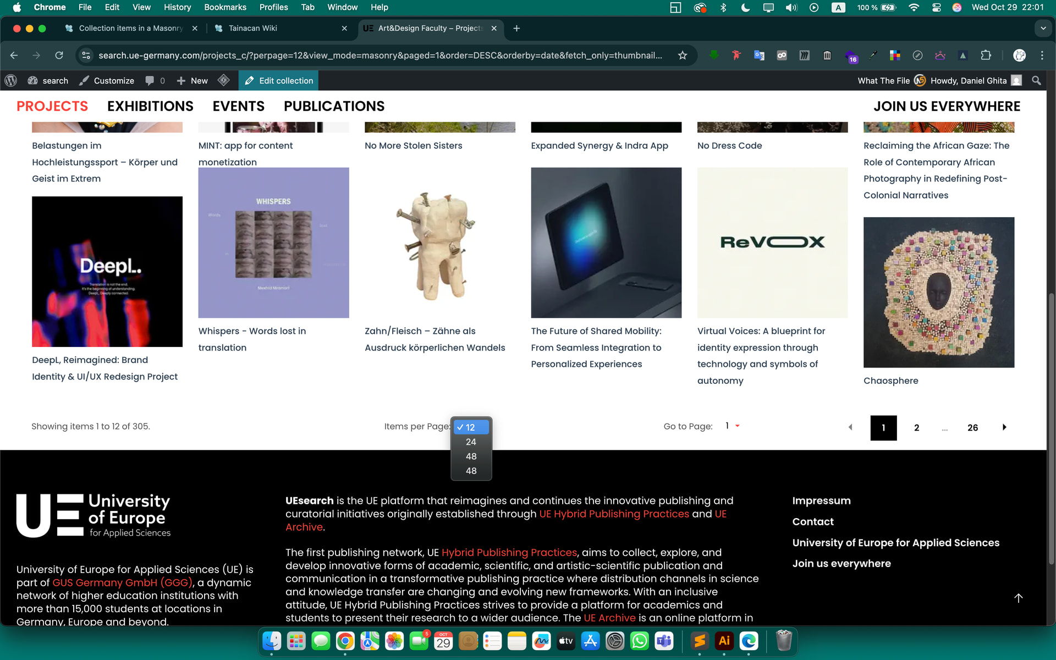This screenshot has height=660, width=1056.
Task: Open the Bookmarks menu in menu bar
Action: point(224,7)
